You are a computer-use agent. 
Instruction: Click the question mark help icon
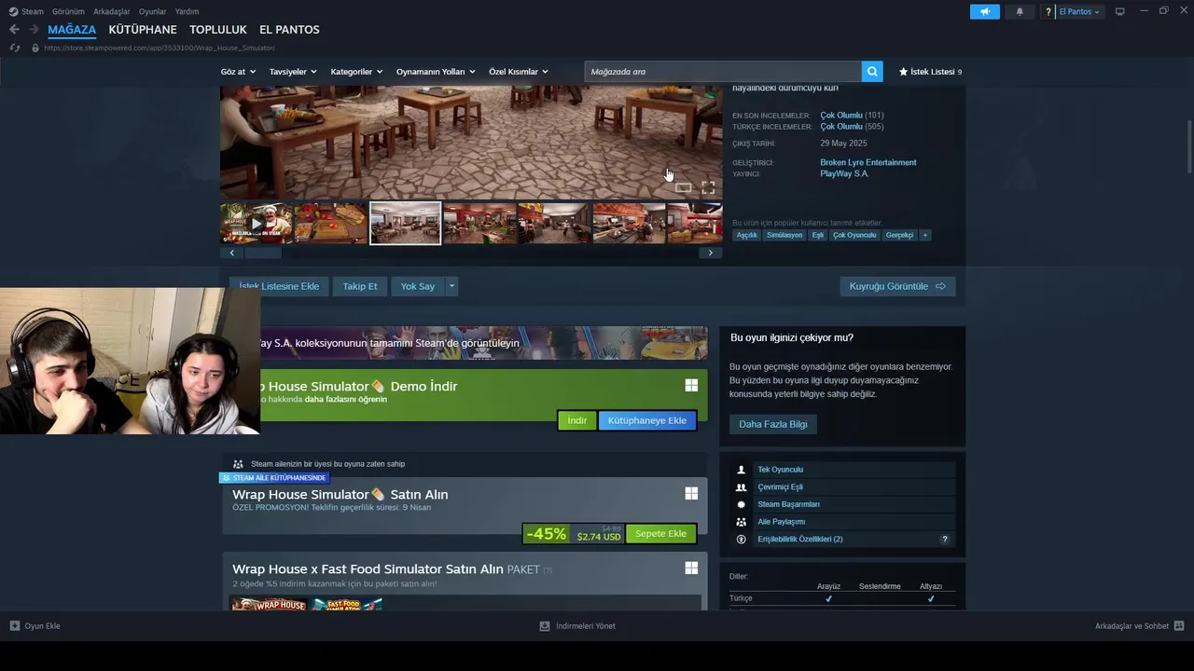coord(1048,11)
